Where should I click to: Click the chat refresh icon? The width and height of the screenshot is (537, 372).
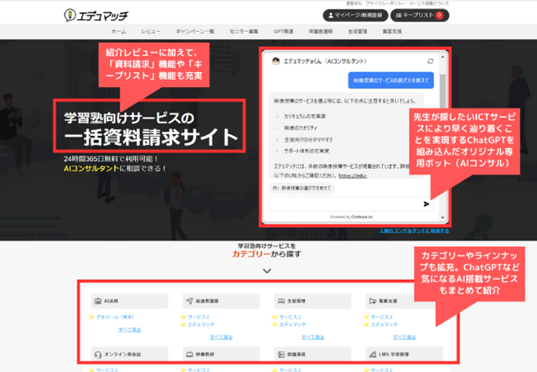(x=430, y=61)
